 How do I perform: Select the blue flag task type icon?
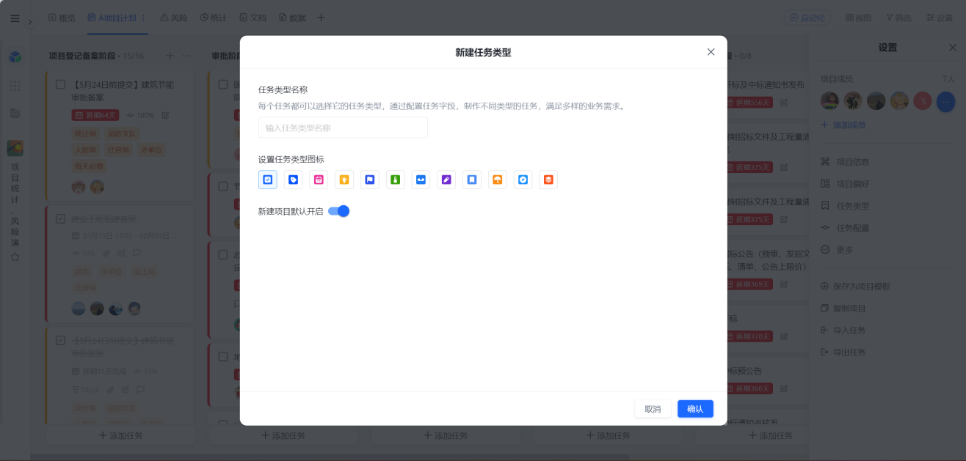[x=370, y=180]
